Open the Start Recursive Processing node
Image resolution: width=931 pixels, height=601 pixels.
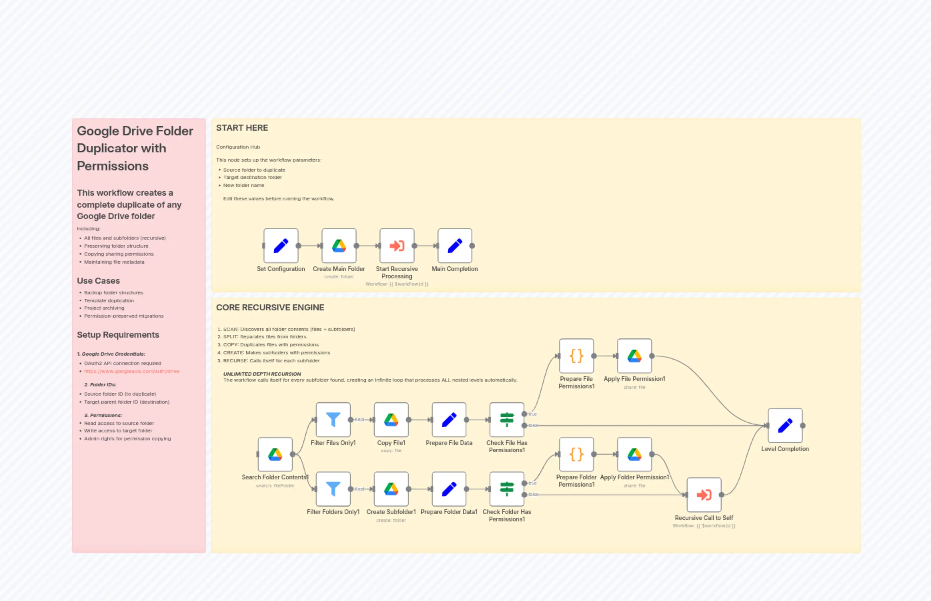(x=397, y=245)
